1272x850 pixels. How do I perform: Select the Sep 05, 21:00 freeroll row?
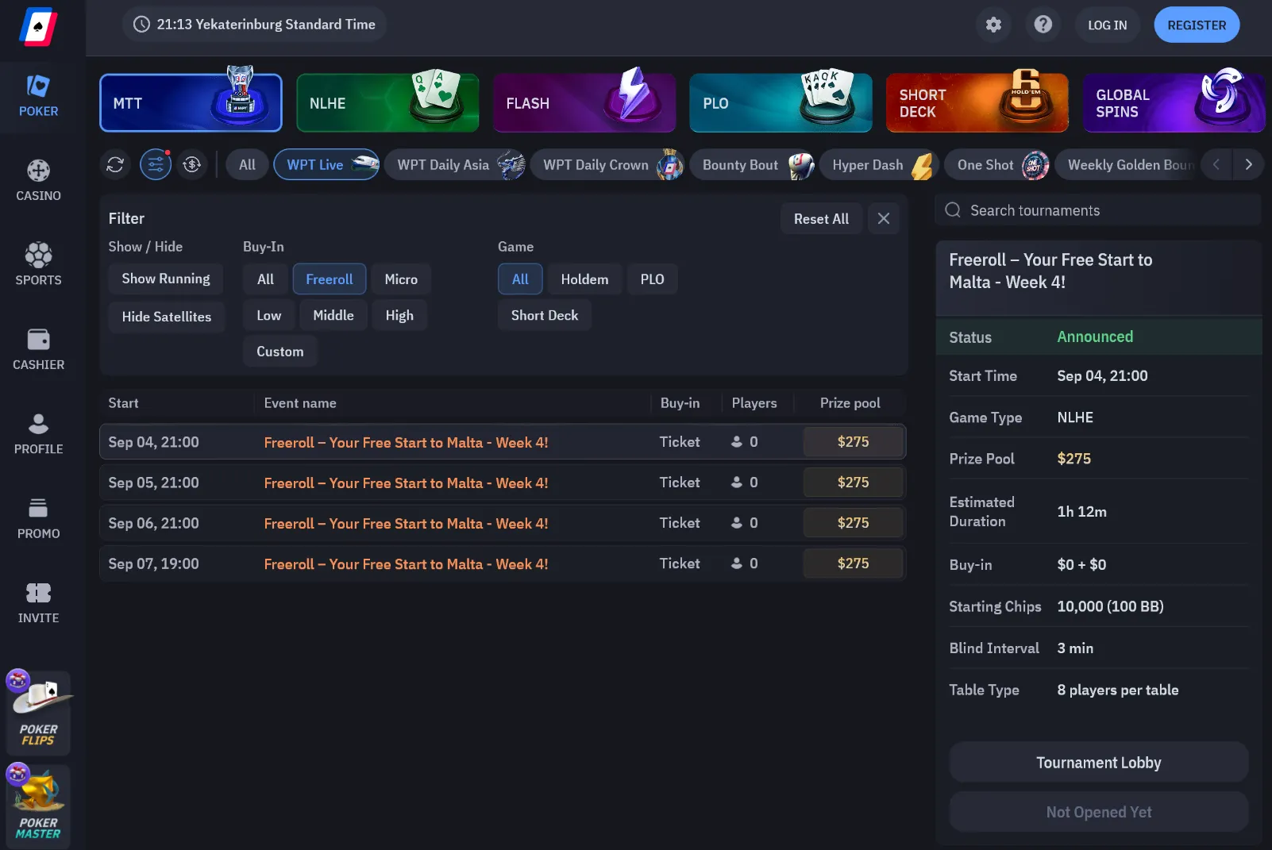[x=503, y=483]
